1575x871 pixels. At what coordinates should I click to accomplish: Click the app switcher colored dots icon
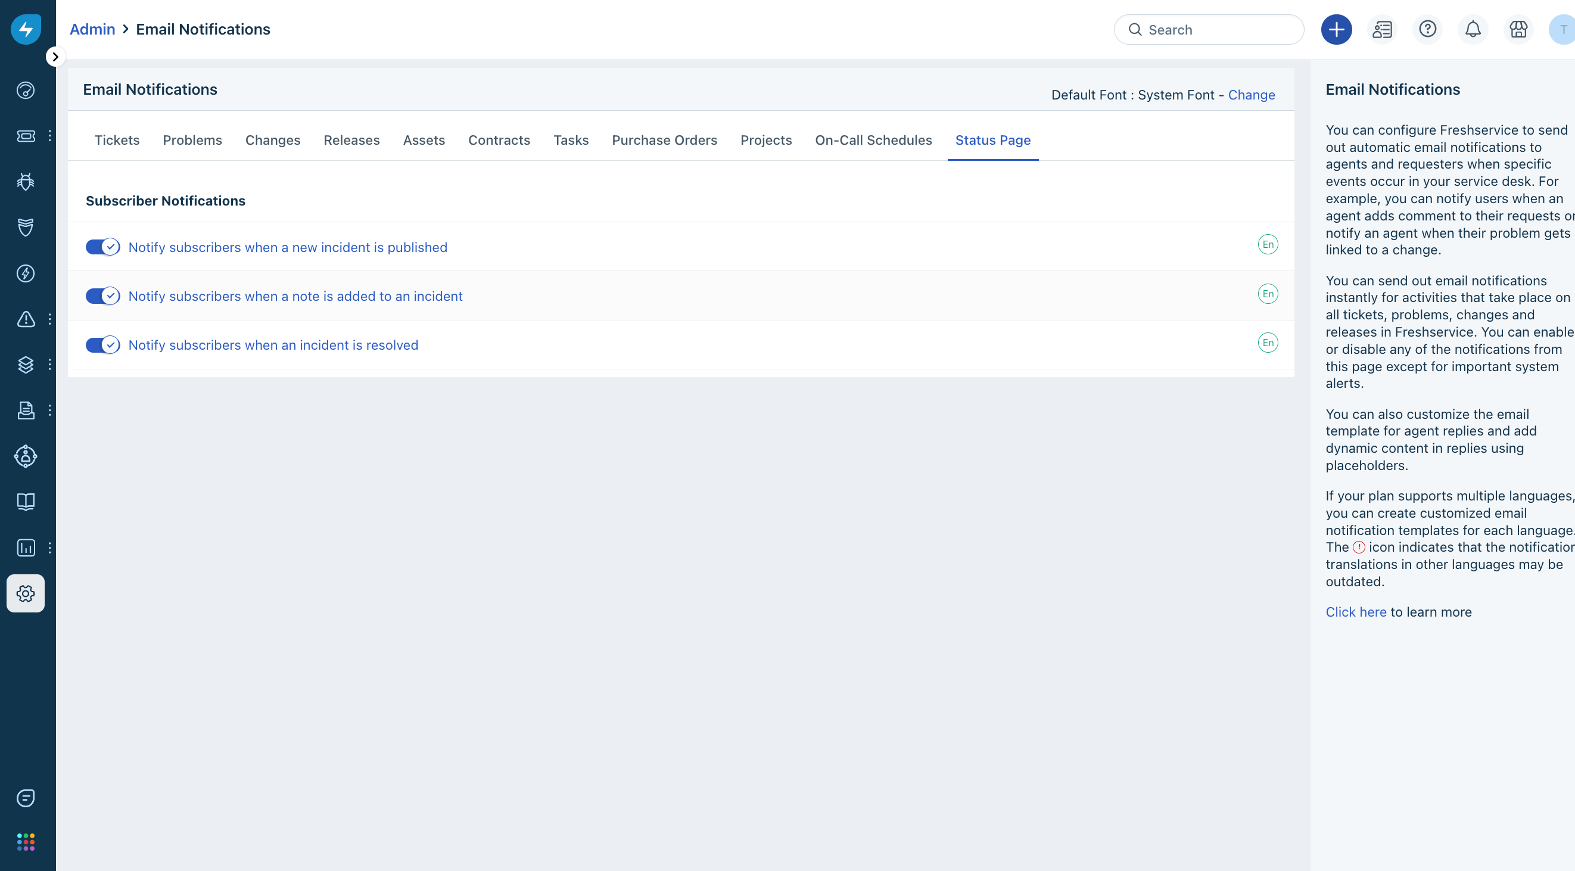[x=26, y=842]
